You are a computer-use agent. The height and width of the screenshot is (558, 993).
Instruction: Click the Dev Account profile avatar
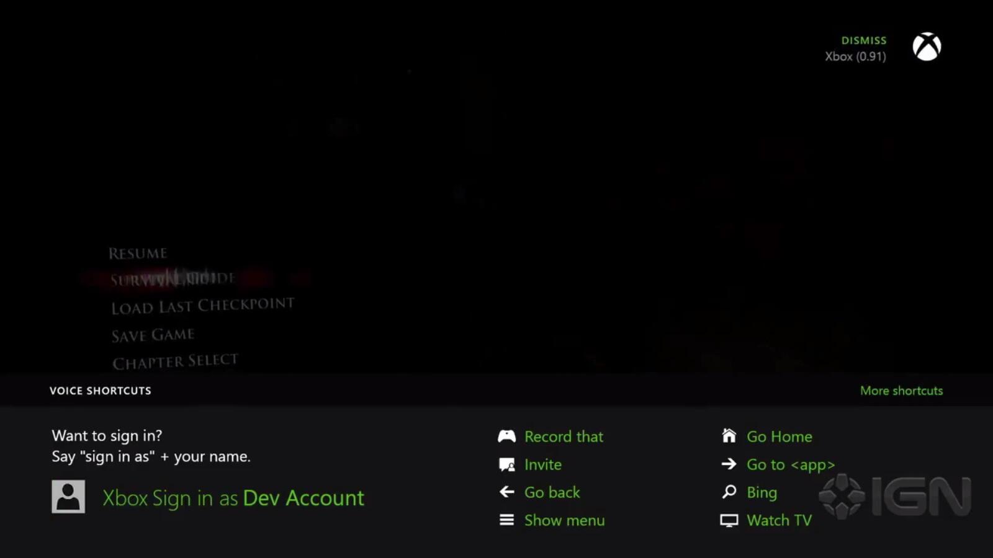pyautogui.click(x=68, y=497)
